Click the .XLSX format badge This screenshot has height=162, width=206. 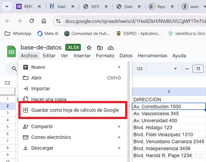73,47
